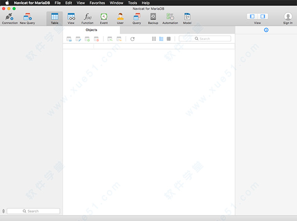This screenshot has height=221, width=297.
Task: Click the Refresh icon
Action: coord(132,39)
